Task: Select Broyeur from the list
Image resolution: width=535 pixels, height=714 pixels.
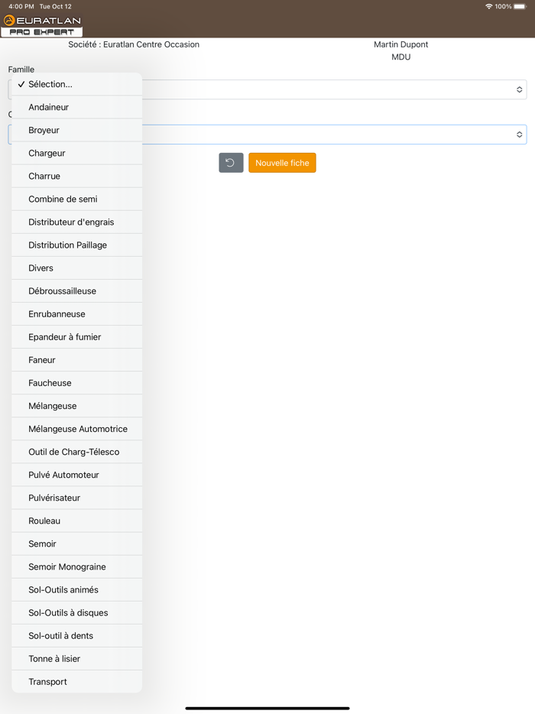Action: tap(76, 130)
